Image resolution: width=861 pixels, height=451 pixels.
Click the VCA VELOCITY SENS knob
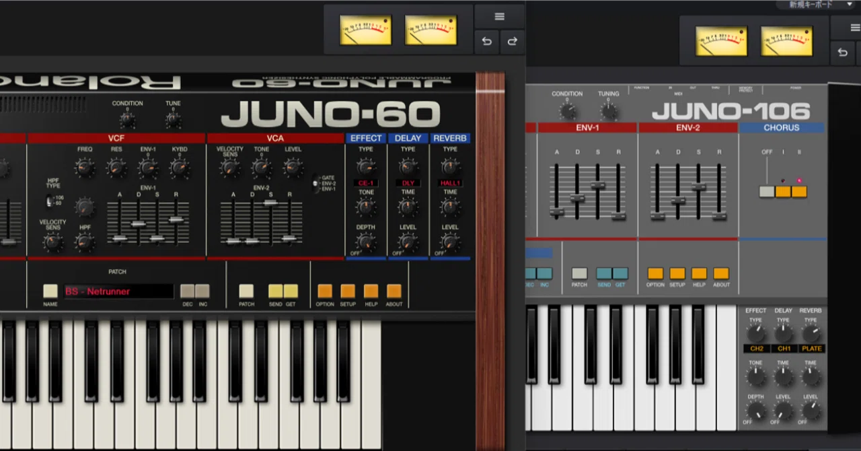230,168
